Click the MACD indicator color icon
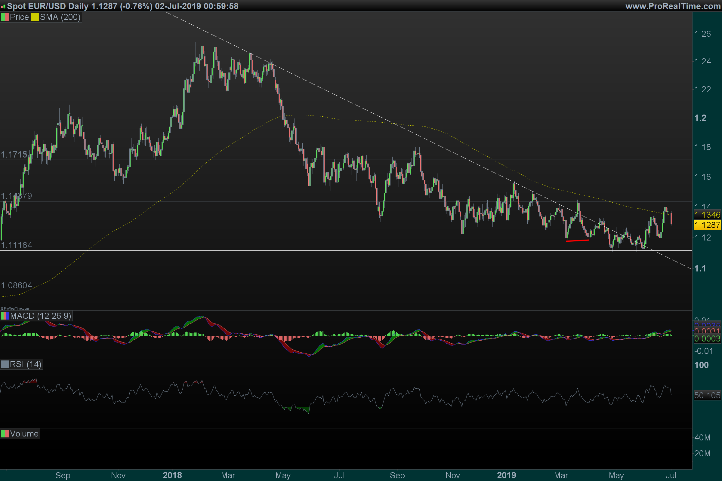 click(x=5, y=316)
